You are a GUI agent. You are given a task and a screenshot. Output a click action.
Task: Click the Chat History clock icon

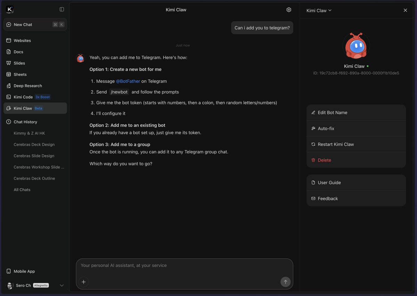pos(9,122)
